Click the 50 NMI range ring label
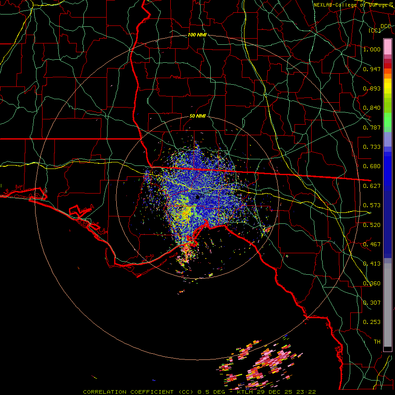The width and height of the screenshot is (395, 395). point(197,116)
